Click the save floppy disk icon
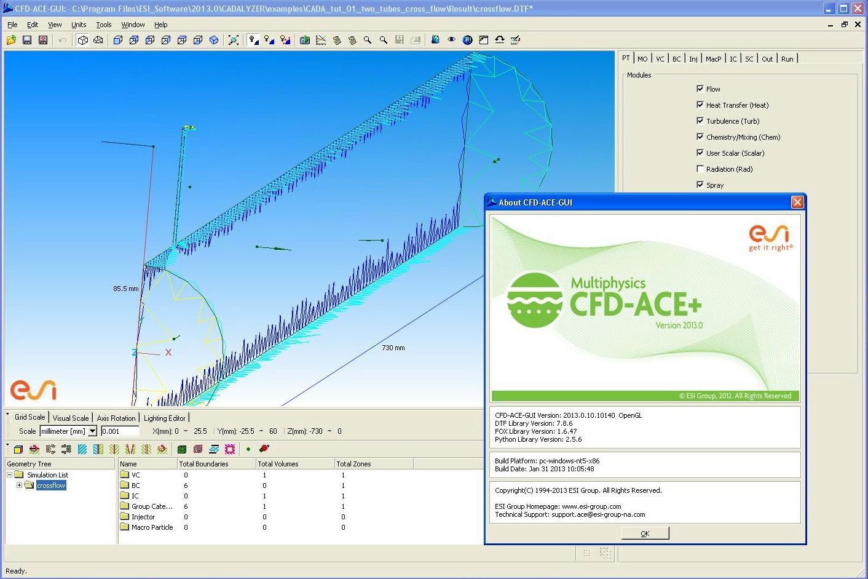Image resolution: width=868 pixels, height=579 pixels. click(x=27, y=40)
